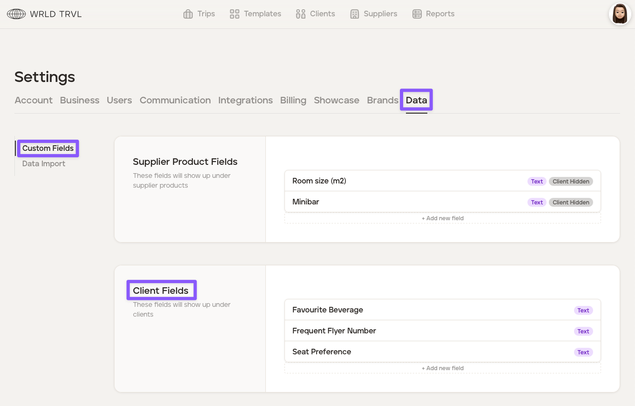Click the Trips suitcase icon

(188, 14)
